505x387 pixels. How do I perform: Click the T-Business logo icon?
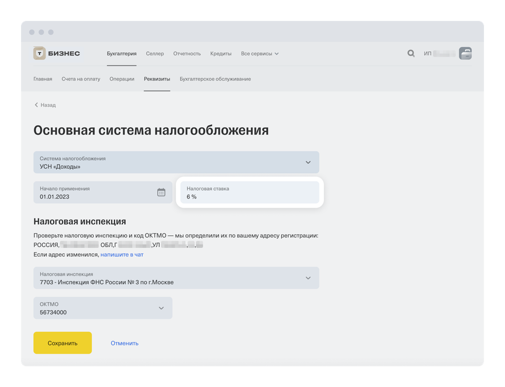pos(40,53)
